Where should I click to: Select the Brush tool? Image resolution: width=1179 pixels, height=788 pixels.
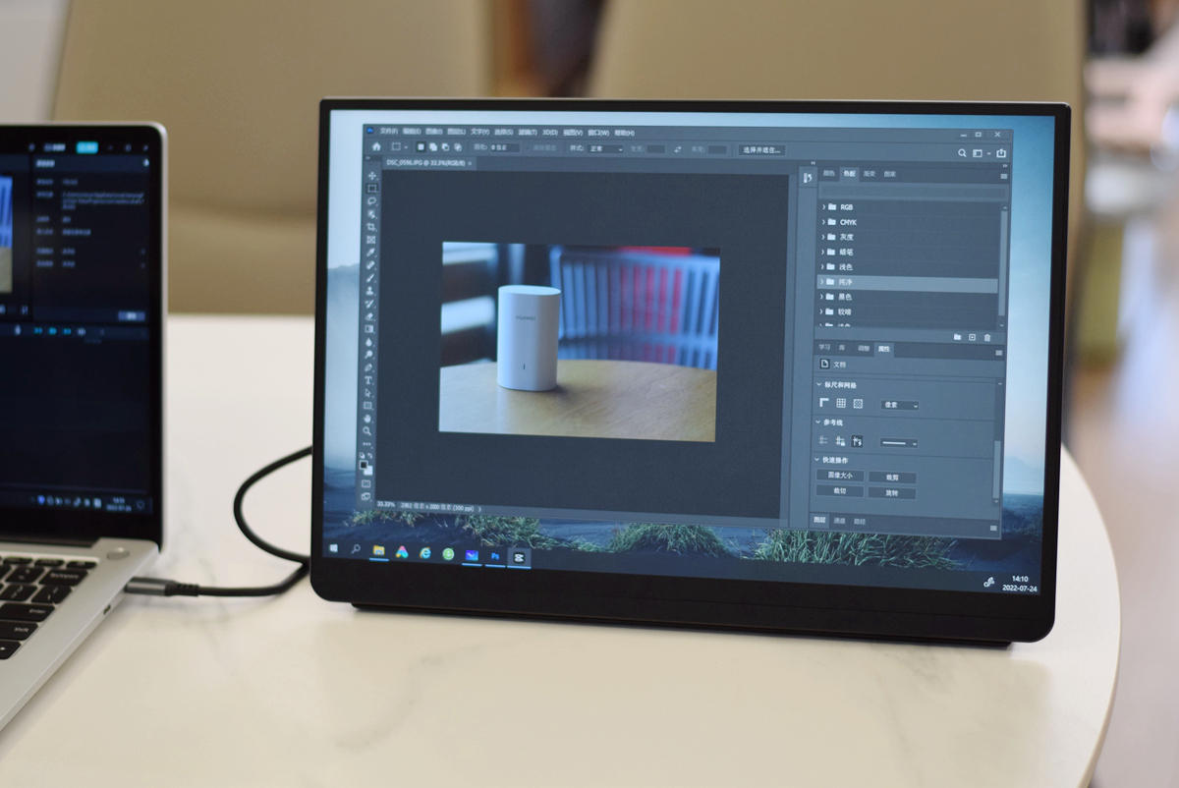[x=371, y=277]
